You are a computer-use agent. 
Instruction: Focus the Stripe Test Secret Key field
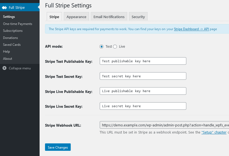(x=143, y=76)
